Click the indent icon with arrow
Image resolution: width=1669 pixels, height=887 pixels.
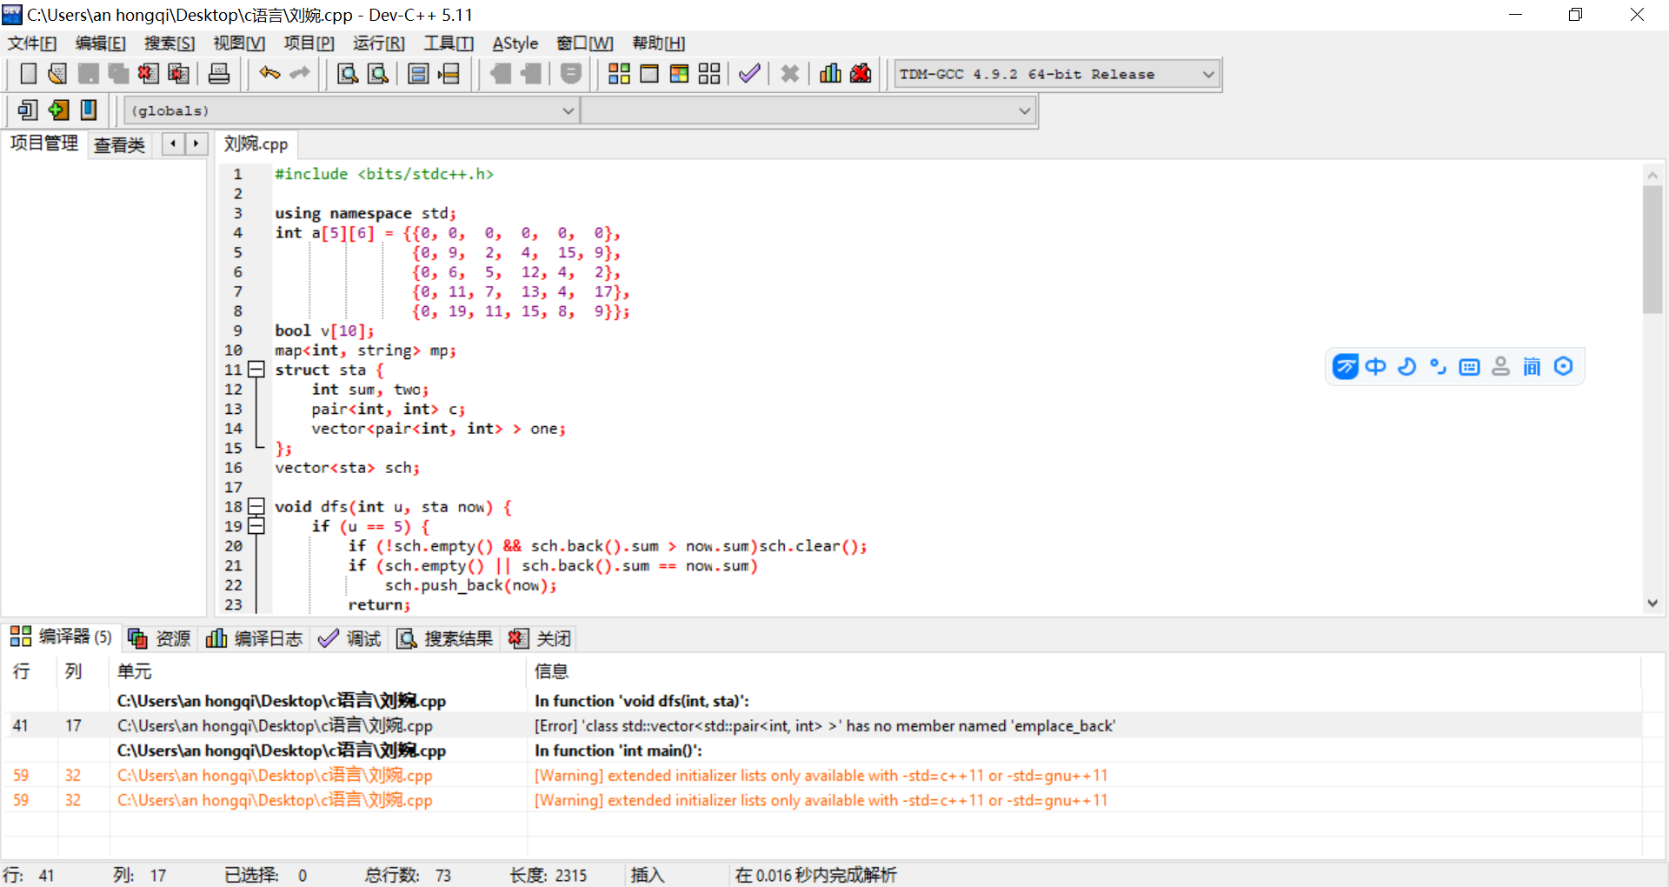pos(449,74)
